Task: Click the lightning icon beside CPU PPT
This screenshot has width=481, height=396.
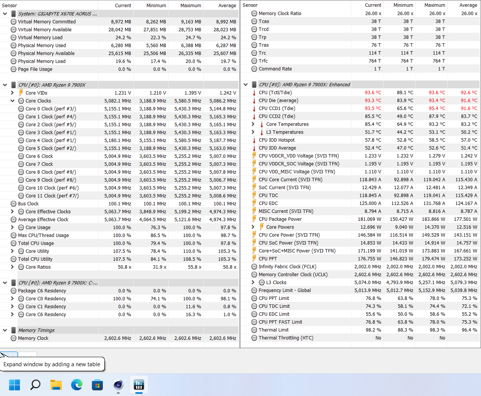Action: 254,258
